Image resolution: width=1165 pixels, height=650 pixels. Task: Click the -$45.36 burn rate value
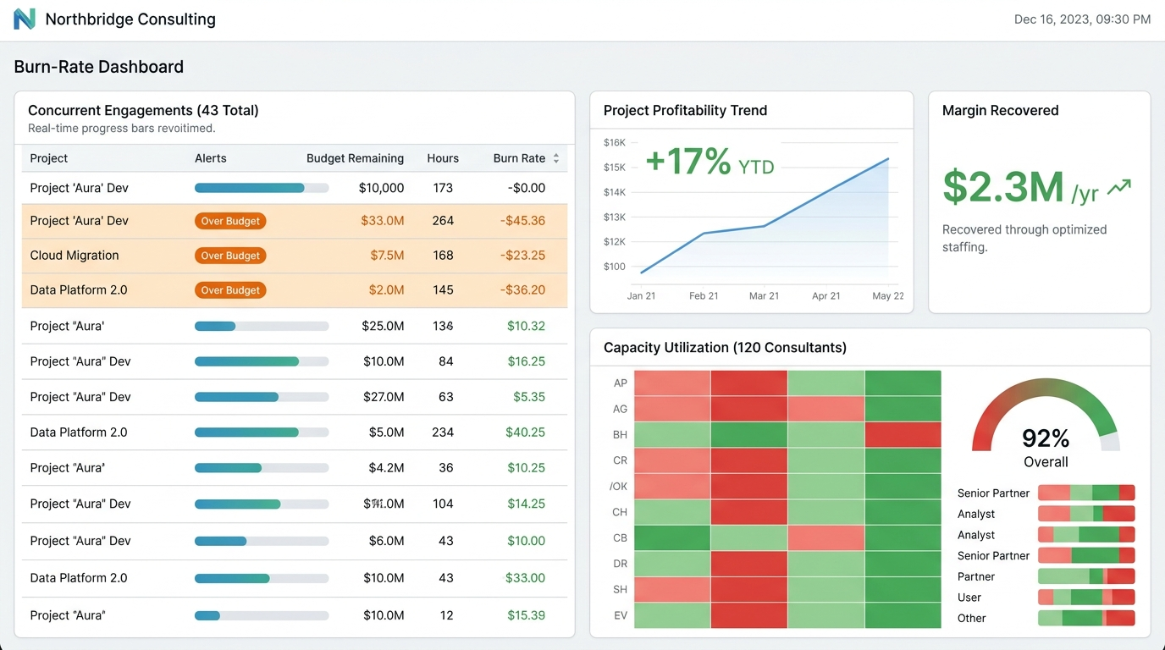pos(522,221)
